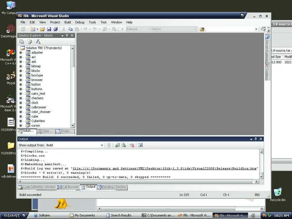Select the color_chooser project in tree
Image resolution: width=292 pixels, height=219 pixels.
[41, 112]
